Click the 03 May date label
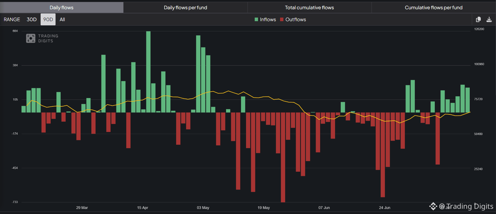Screen dimensions: 496x214 point(203,208)
